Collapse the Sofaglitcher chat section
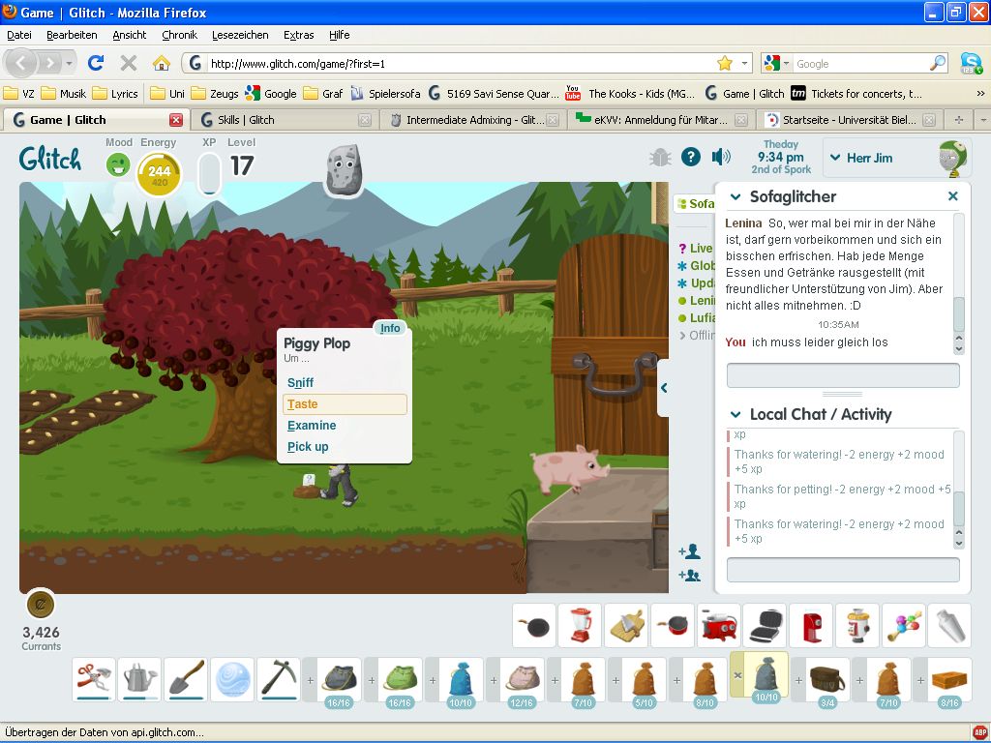This screenshot has width=991, height=743. tap(736, 197)
